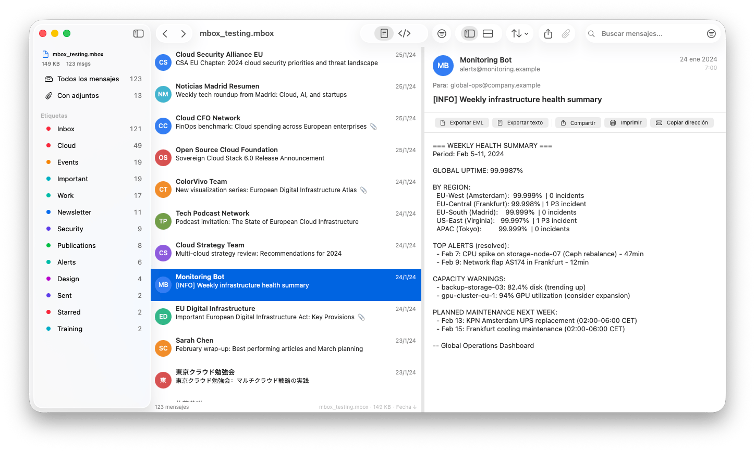
Task: Click the Buscar mensajes search field
Action: pos(647,33)
